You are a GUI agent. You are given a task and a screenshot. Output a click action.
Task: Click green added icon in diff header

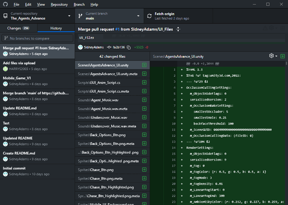283,56
